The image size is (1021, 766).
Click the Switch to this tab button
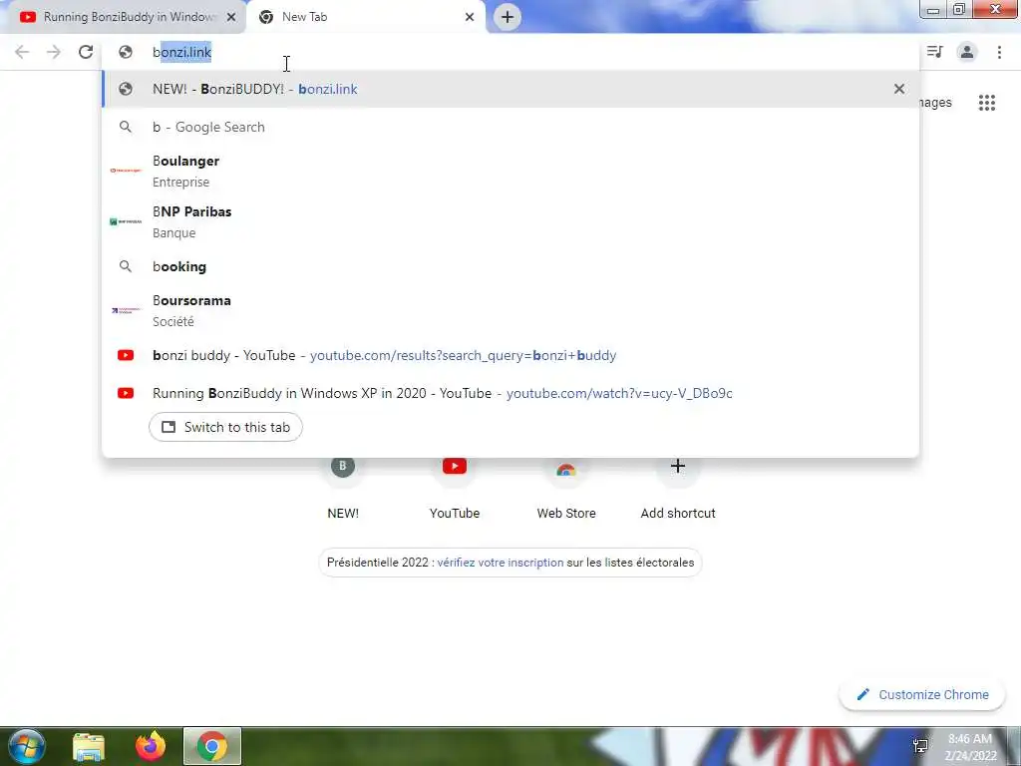[x=225, y=427]
